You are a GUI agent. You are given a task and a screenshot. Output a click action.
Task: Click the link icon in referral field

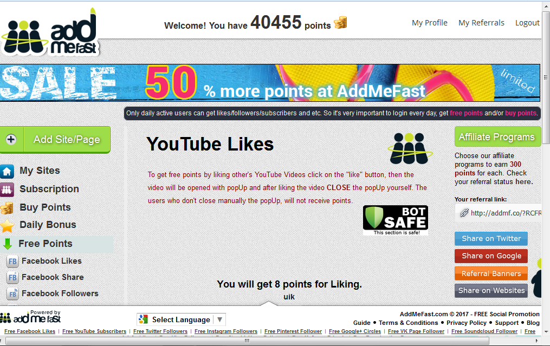464,213
